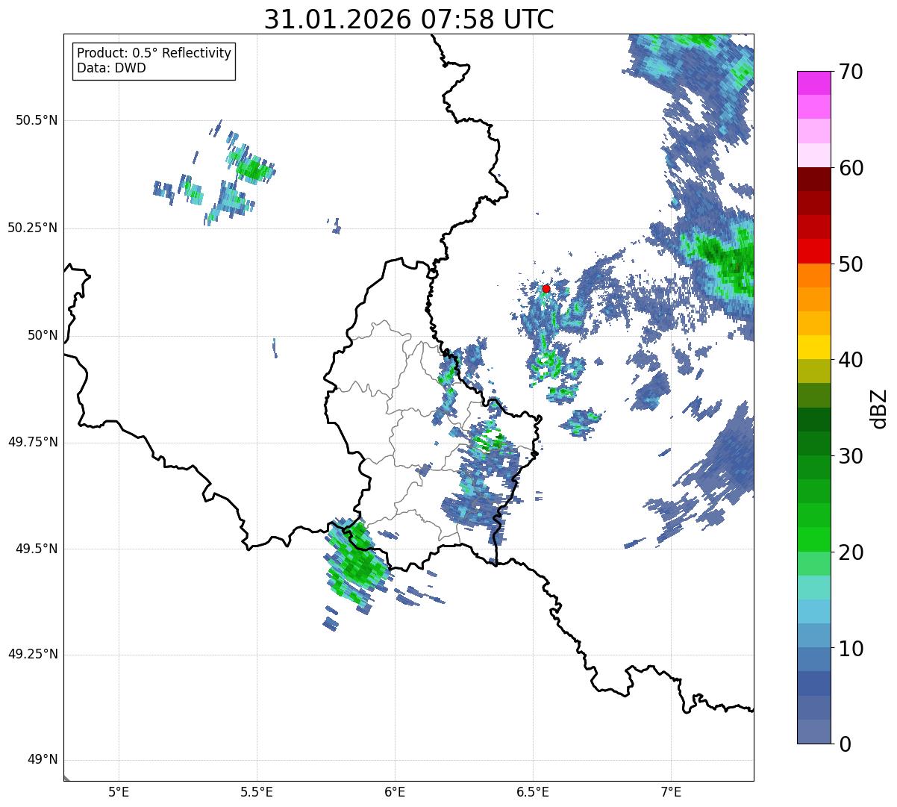
Task: Click the "Product: 0.5° Reflectivity" label
Action: pyautogui.click(x=154, y=54)
